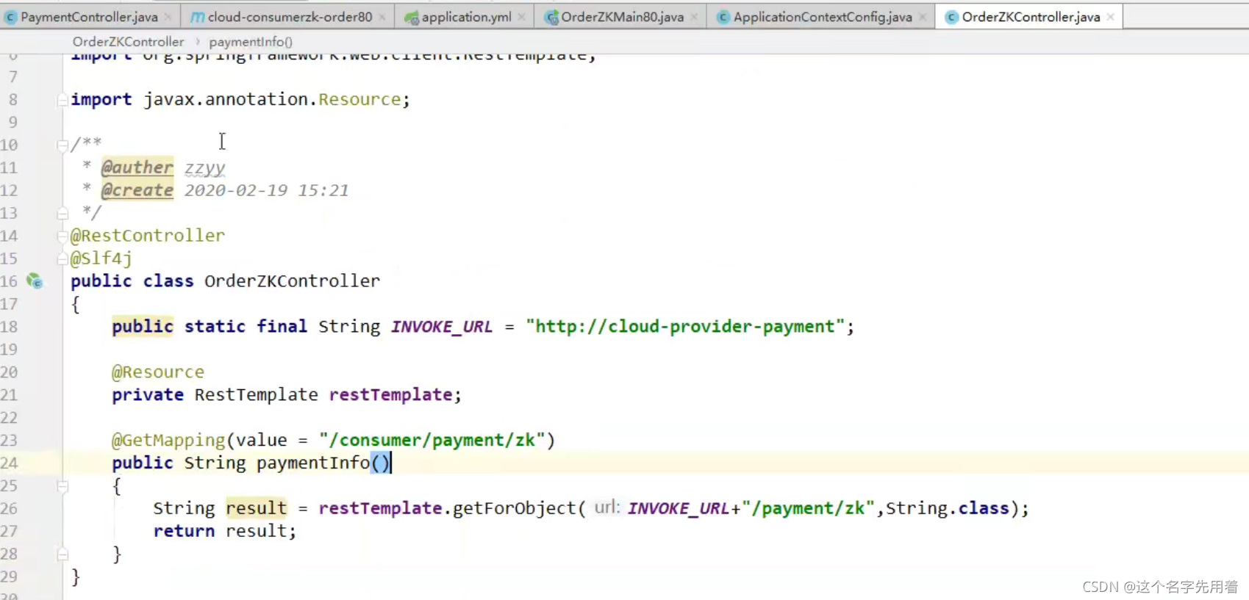Close the PaymentController.java tab
This screenshot has width=1249, height=600.
coord(168,17)
